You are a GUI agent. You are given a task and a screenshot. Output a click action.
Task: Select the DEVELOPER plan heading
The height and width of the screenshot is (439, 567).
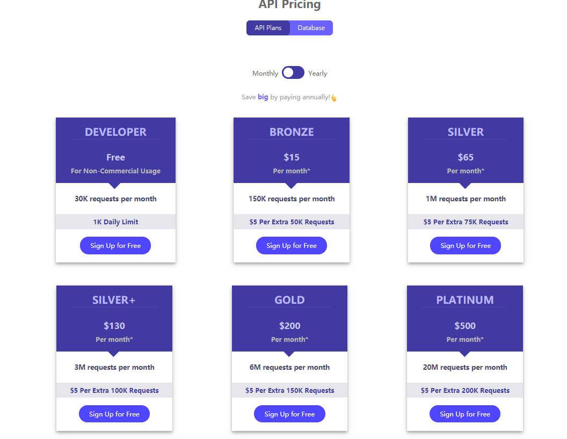[115, 132]
